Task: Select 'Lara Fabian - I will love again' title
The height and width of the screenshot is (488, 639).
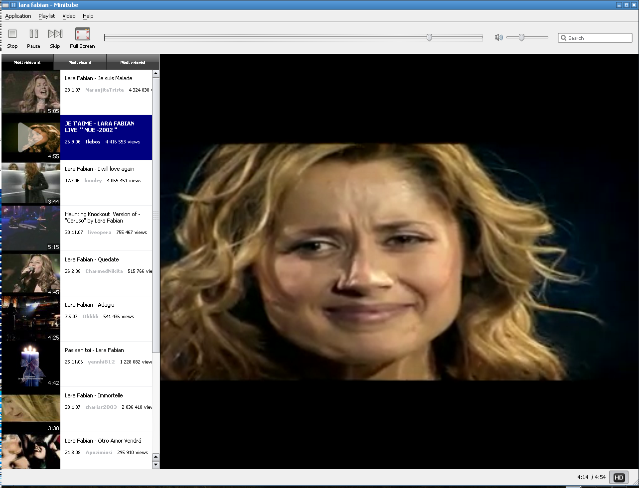Action: point(100,169)
